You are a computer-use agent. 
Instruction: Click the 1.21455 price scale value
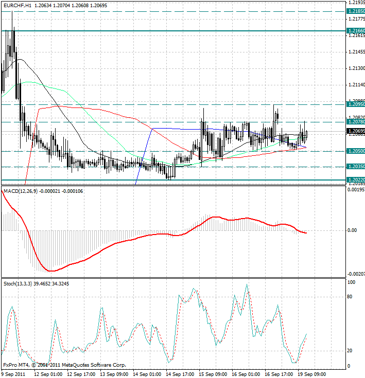pyautogui.click(x=357, y=52)
